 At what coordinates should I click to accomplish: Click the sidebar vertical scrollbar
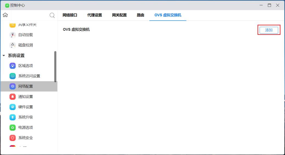[55, 67]
